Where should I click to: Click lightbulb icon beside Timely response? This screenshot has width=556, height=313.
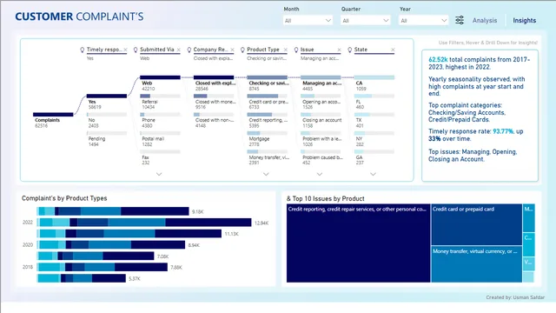pos(83,50)
